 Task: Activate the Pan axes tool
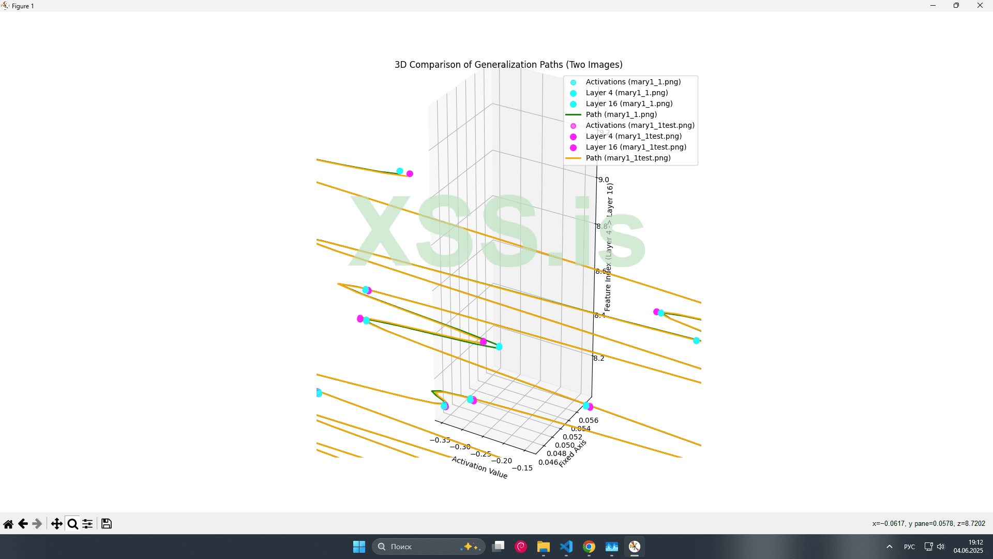click(57, 524)
